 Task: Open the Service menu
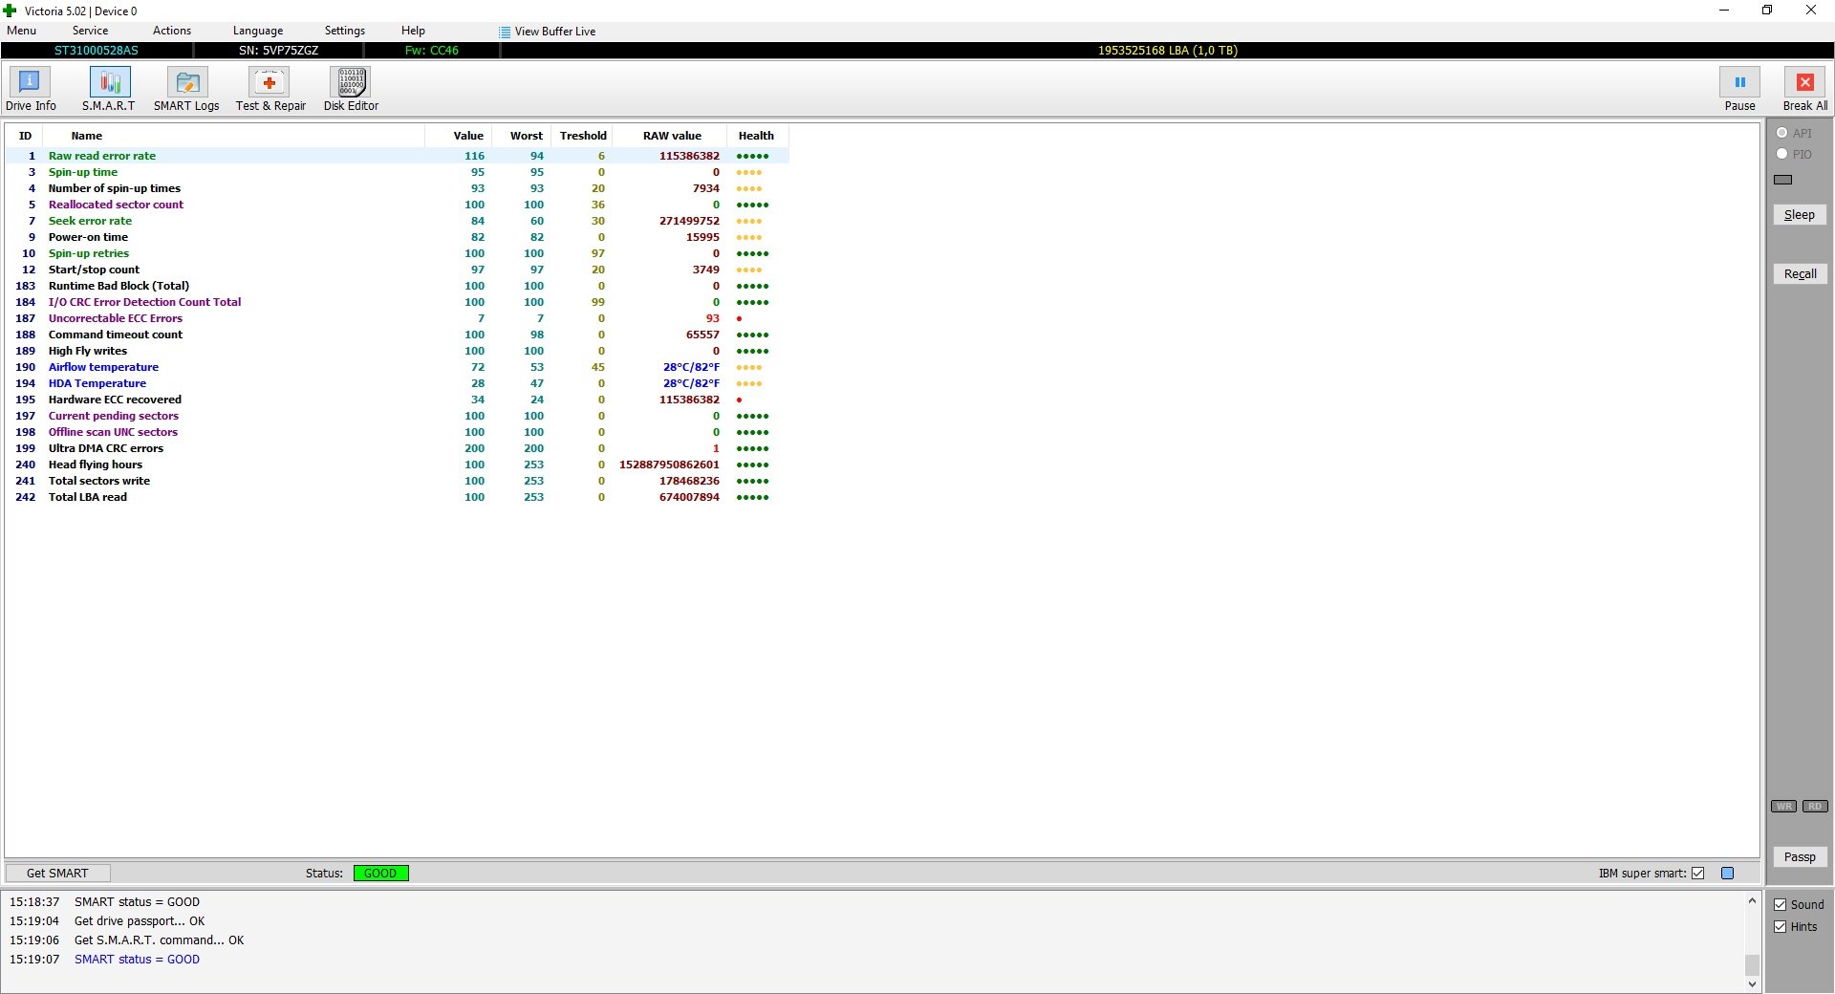[90, 31]
